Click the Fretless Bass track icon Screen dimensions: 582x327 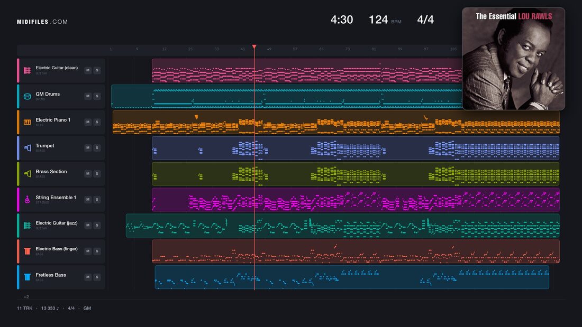(x=27, y=277)
